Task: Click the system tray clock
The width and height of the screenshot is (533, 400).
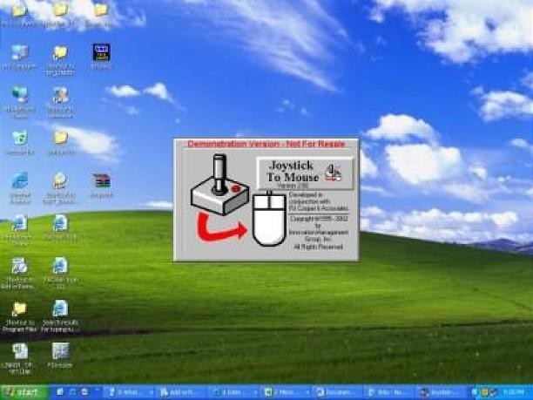Action: tap(513, 392)
